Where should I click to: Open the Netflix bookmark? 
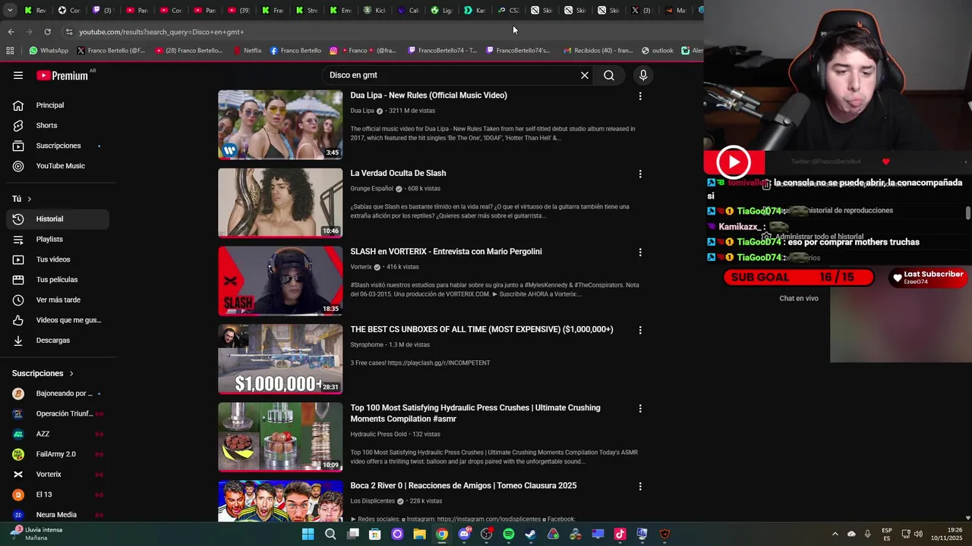(x=248, y=51)
